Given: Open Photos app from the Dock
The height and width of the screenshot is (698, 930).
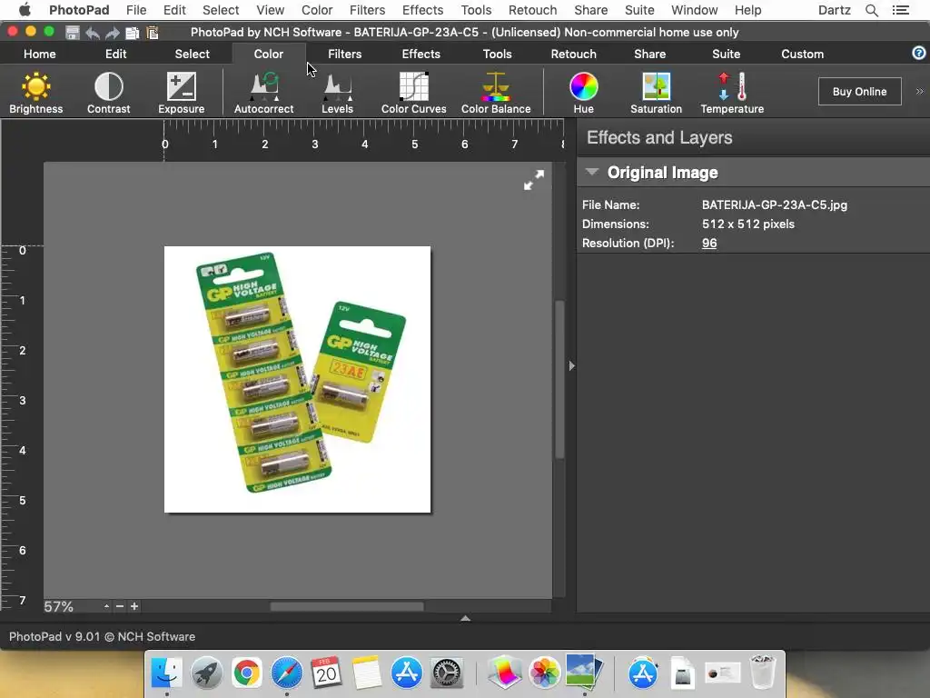Looking at the screenshot, I should pyautogui.click(x=545, y=673).
